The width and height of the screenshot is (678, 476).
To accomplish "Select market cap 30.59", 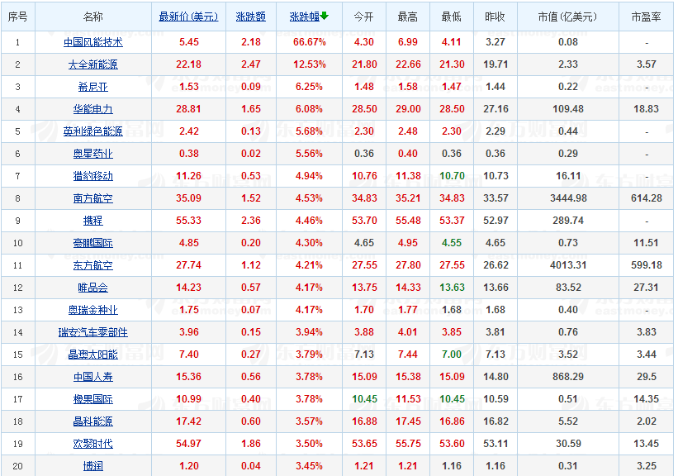I will point(568,444).
